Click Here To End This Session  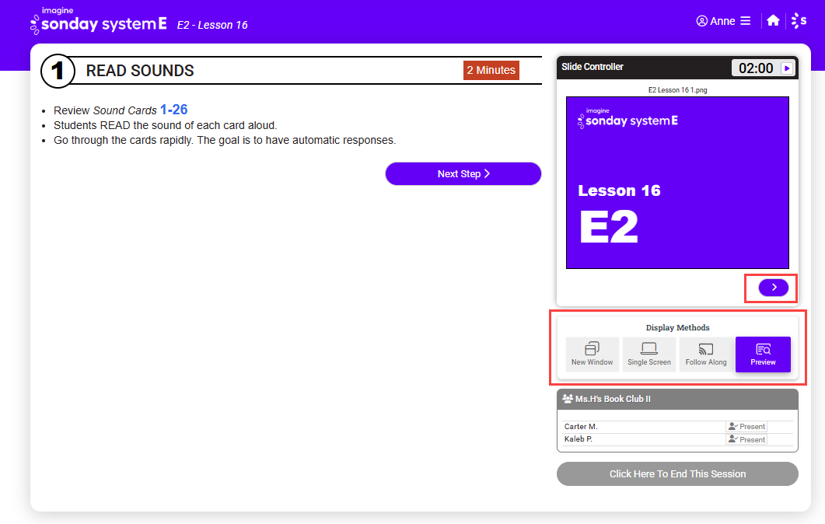click(x=676, y=474)
